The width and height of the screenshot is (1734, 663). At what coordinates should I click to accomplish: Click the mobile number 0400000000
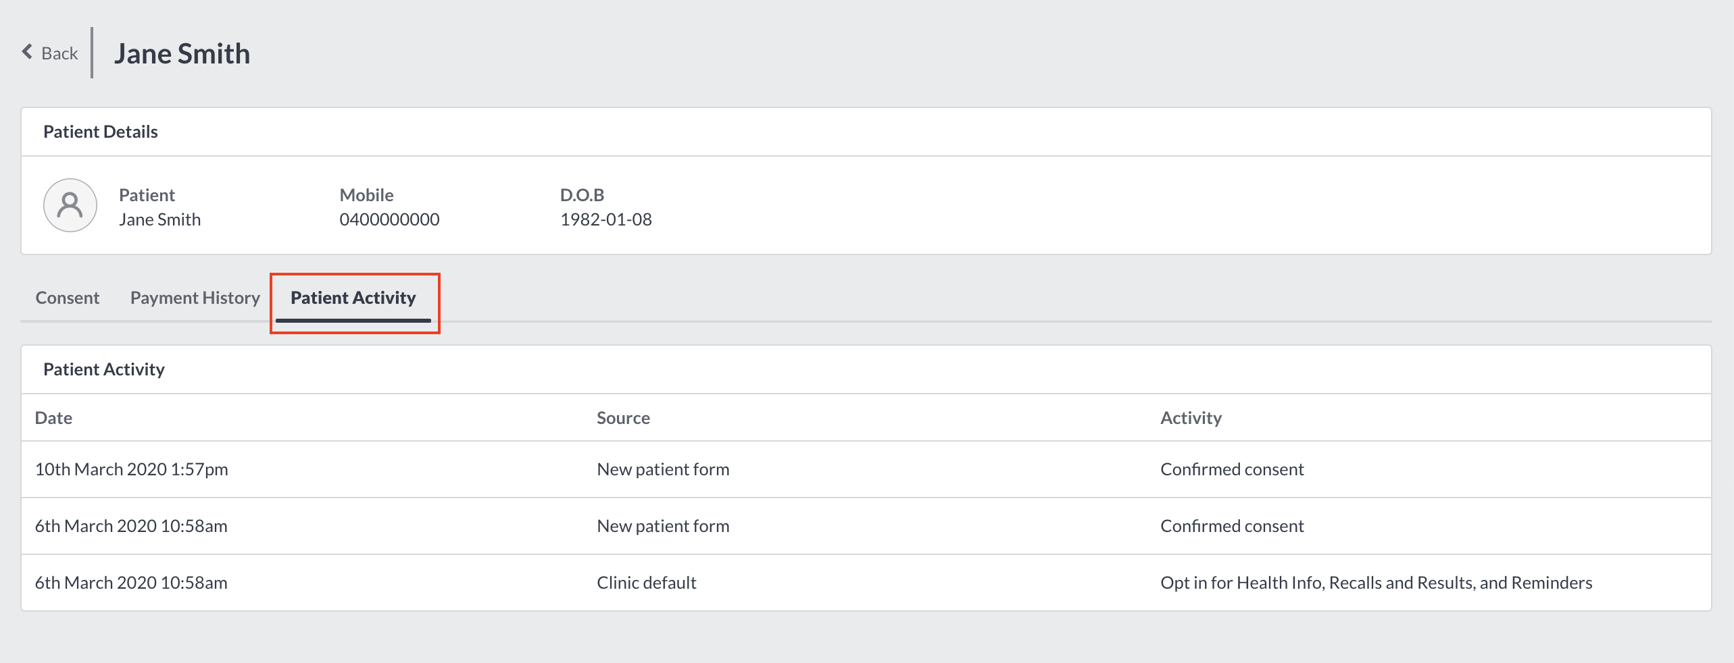pyautogui.click(x=389, y=219)
